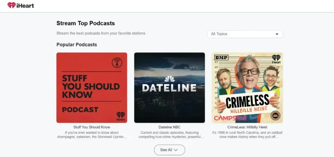Click the Stuff You Should Know title link
This screenshot has width=334, height=157.
pos(92,127)
